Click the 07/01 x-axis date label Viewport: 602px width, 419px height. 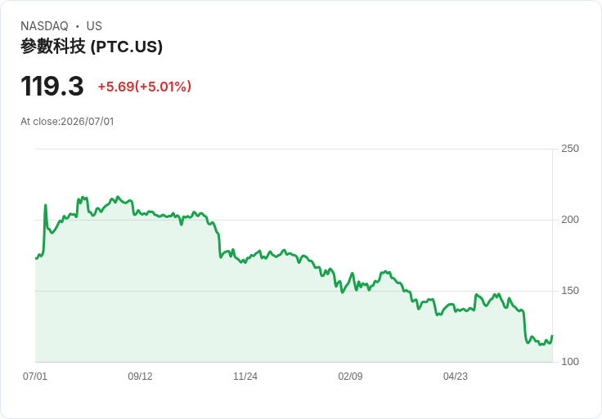(x=35, y=376)
